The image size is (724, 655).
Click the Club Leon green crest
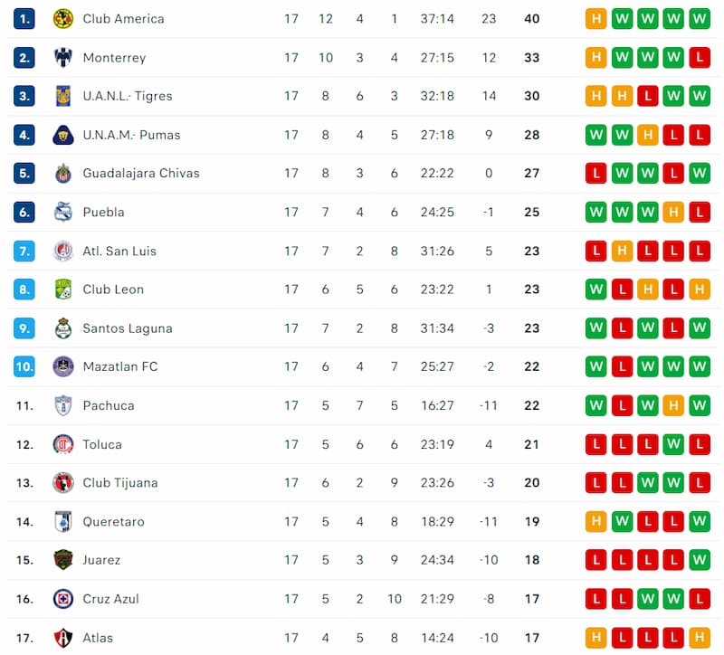(x=62, y=290)
